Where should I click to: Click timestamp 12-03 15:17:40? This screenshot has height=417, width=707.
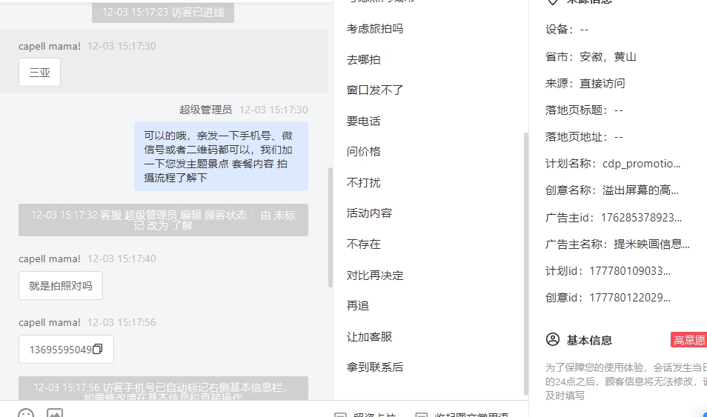pyautogui.click(x=122, y=258)
